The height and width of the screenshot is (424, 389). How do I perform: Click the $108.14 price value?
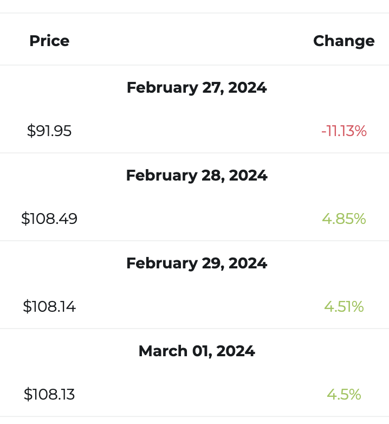tap(49, 307)
